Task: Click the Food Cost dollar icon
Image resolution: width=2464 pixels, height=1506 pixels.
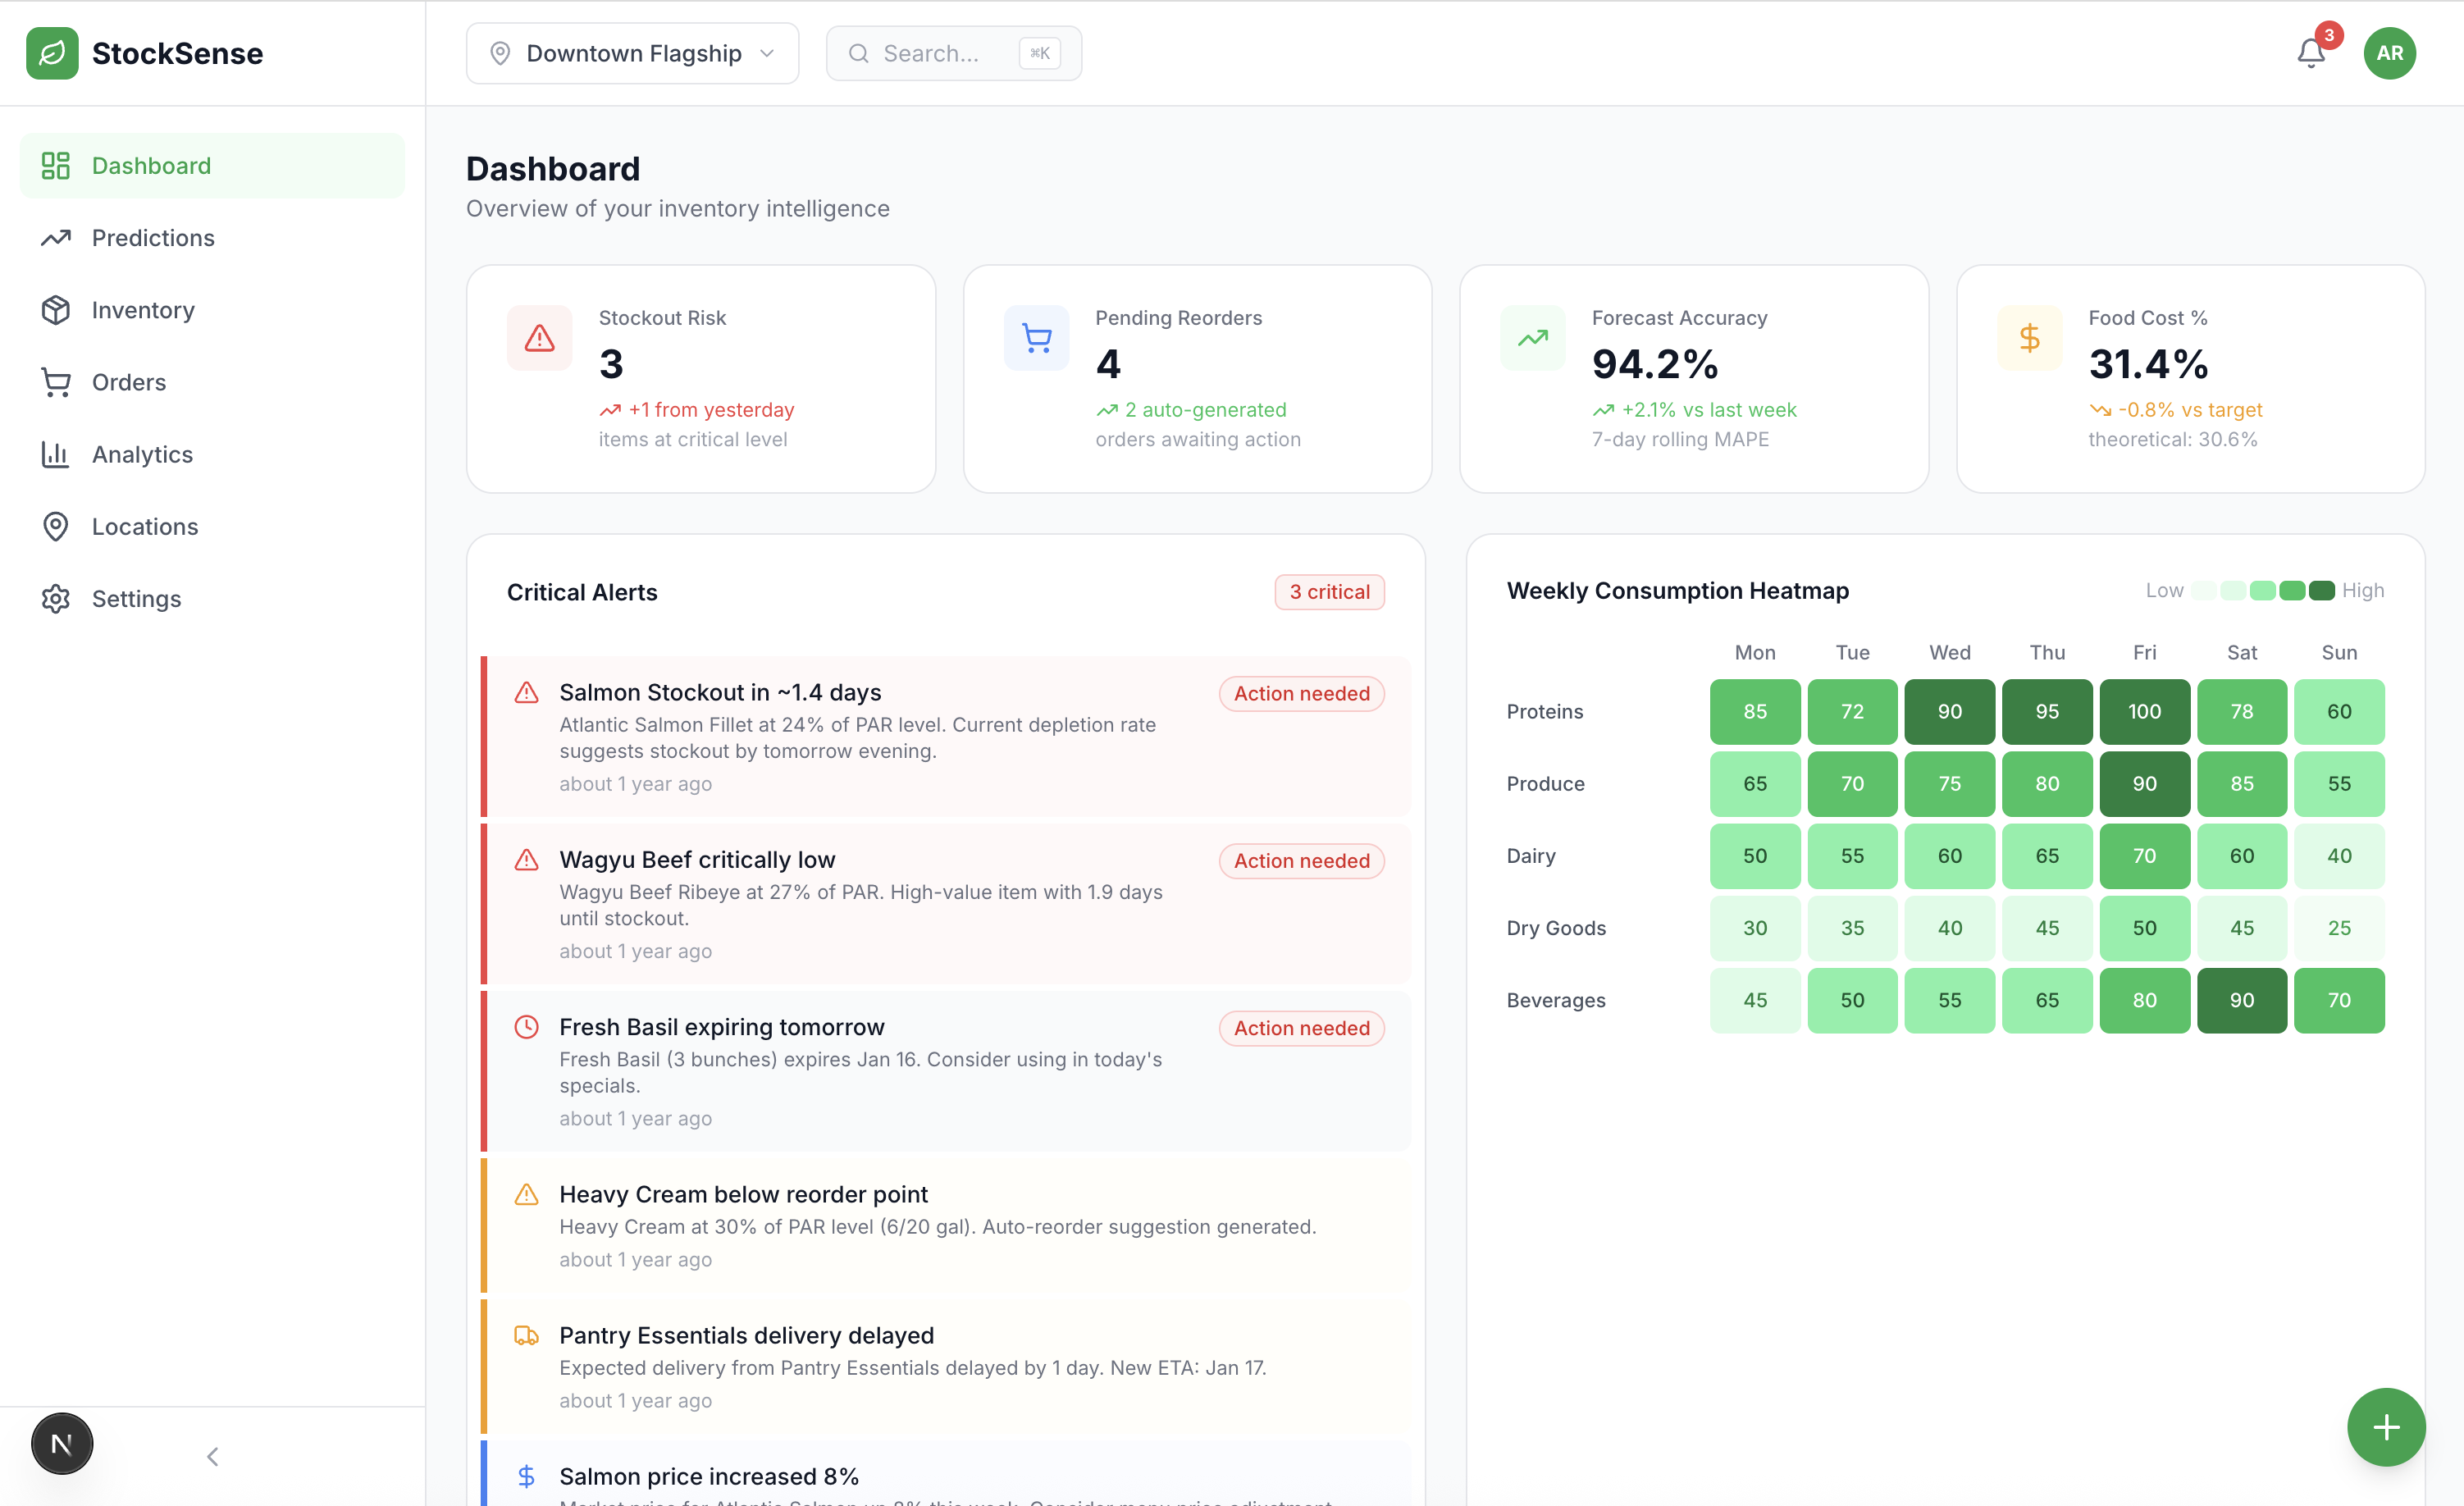Action: [2029, 338]
